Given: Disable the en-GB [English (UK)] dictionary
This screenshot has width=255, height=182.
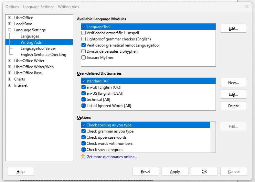Looking at the screenshot, I should coord(84,87).
